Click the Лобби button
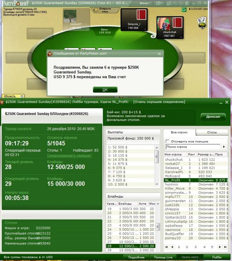232x261 pixels. click(x=217, y=257)
